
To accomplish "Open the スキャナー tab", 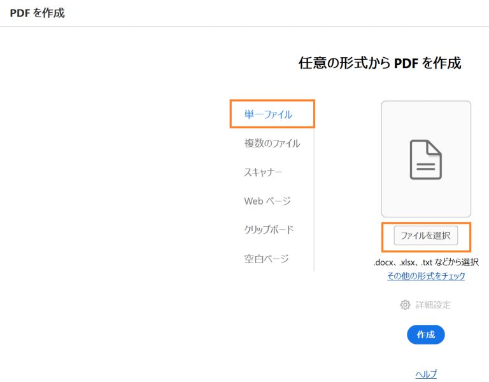I will [263, 172].
